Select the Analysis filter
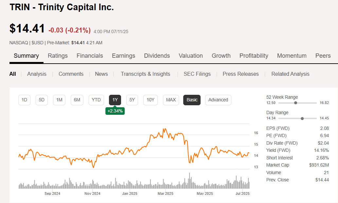This screenshot has height=203, width=338. click(37, 74)
